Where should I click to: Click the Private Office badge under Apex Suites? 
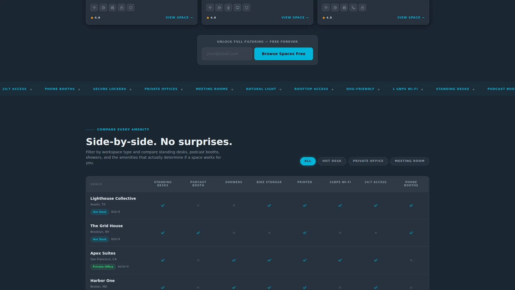click(x=103, y=267)
